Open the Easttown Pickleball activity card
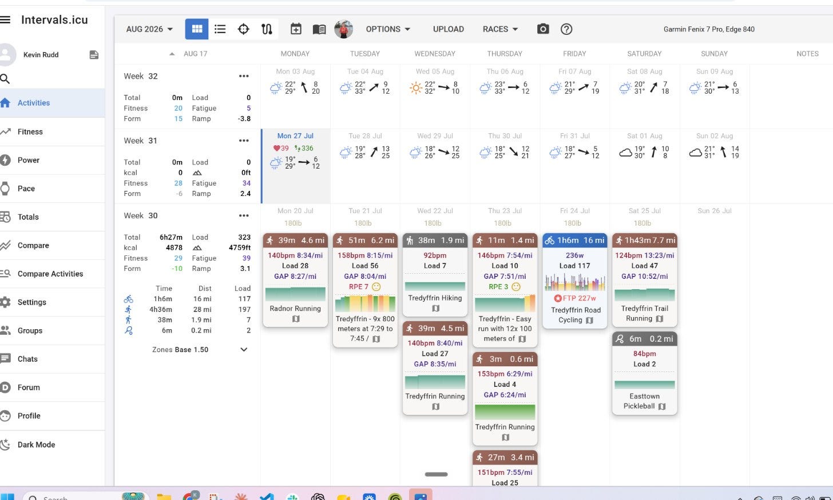Screen dimensions: 833x500 pos(644,373)
